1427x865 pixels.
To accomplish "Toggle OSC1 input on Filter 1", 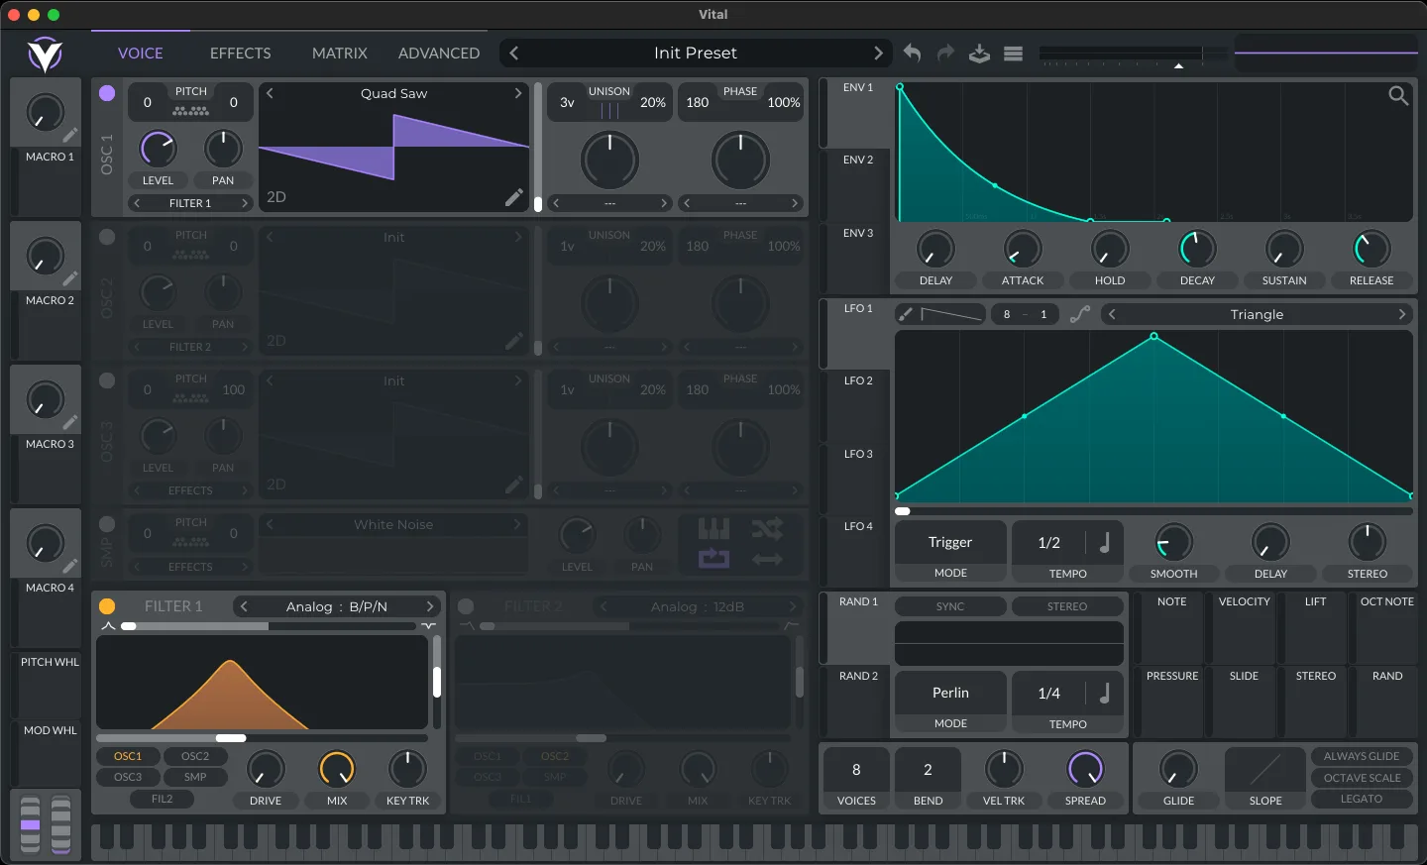I will pyautogui.click(x=128, y=756).
